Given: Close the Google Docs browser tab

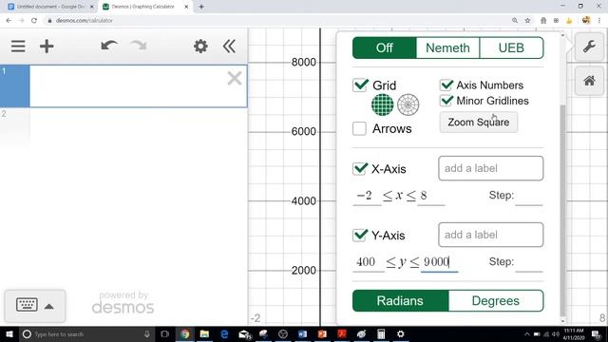Looking at the screenshot, I should pyautogui.click(x=92, y=7).
